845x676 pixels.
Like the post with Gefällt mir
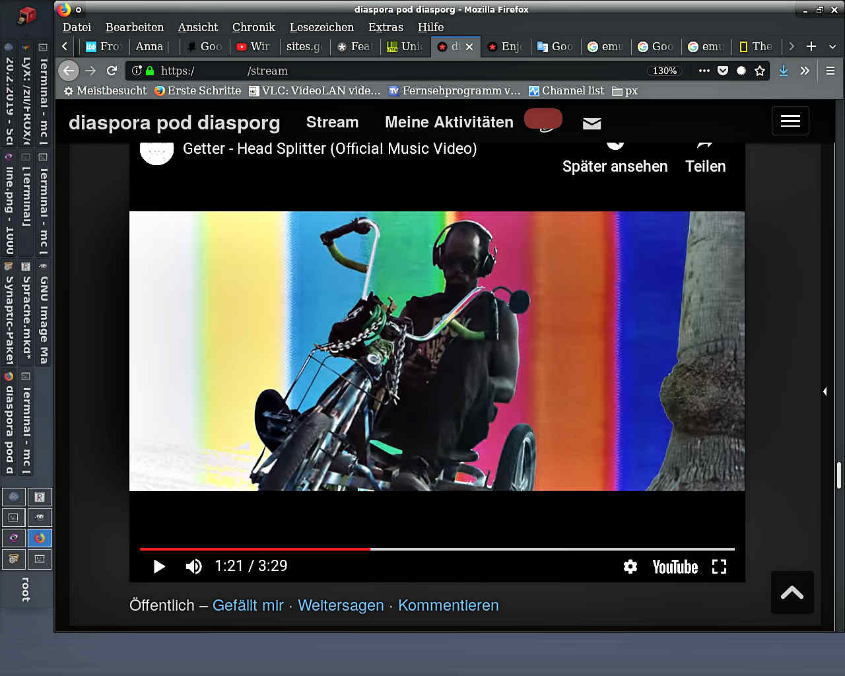click(x=248, y=605)
